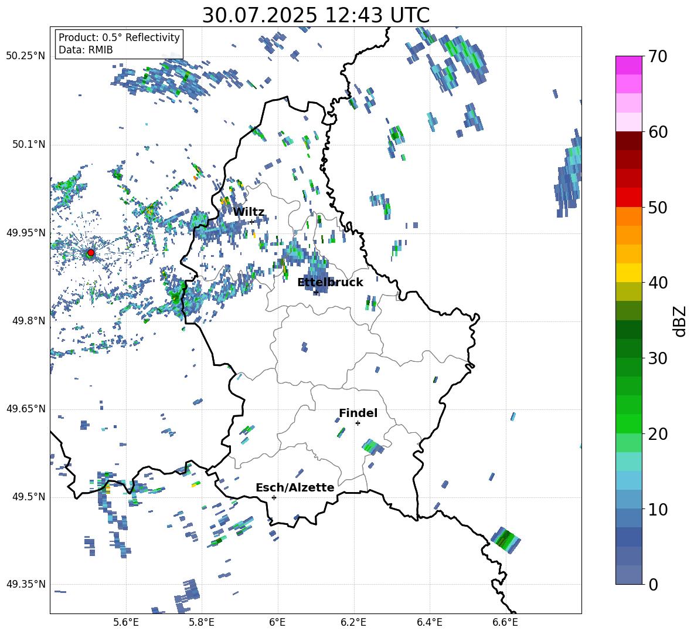The height and width of the screenshot is (634, 694).
Task: Click the 40 tick on colorbar
Action: pos(658,283)
